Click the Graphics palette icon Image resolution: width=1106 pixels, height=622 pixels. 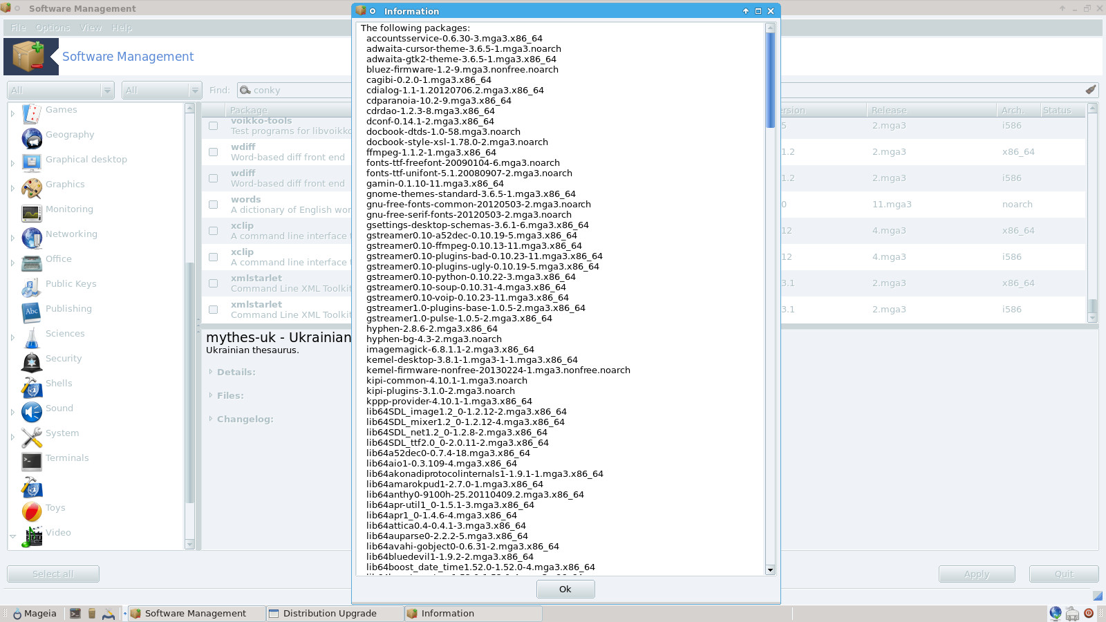[32, 188]
